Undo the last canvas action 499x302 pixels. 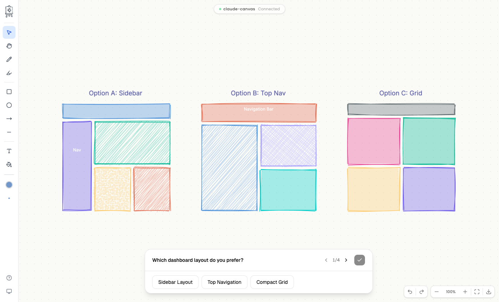point(410,291)
